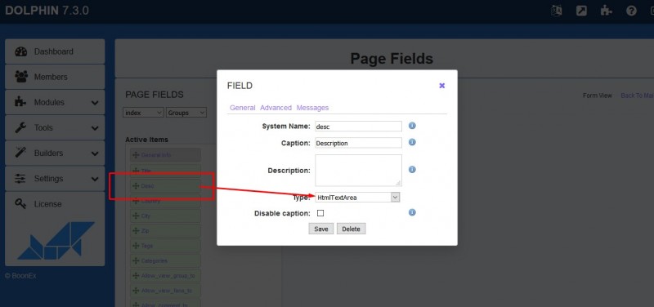Click the License key icon
The width and height of the screenshot is (654, 307).
tap(20, 203)
